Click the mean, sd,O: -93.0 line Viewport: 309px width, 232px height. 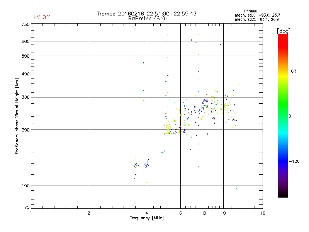click(x=257, y=15)
